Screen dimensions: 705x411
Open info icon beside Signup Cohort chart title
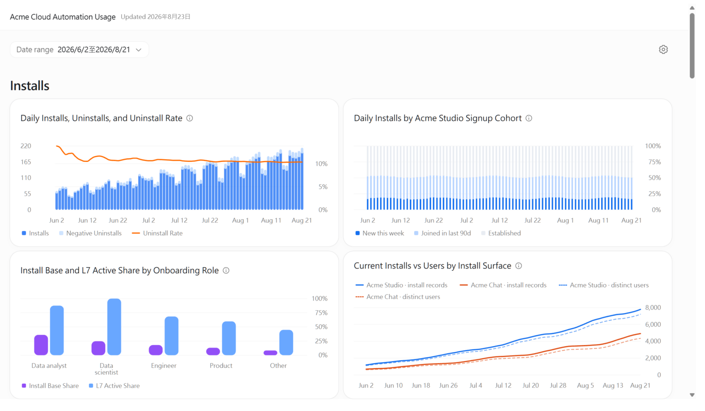pos(529,119)
